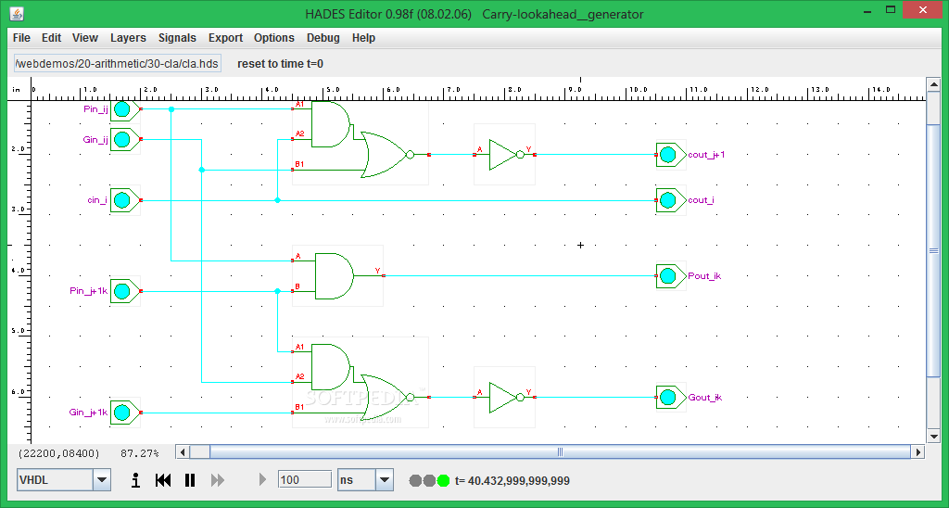This screenshot has height=508, width=949.
Task: Pause the running simulation
Action: 190,480
